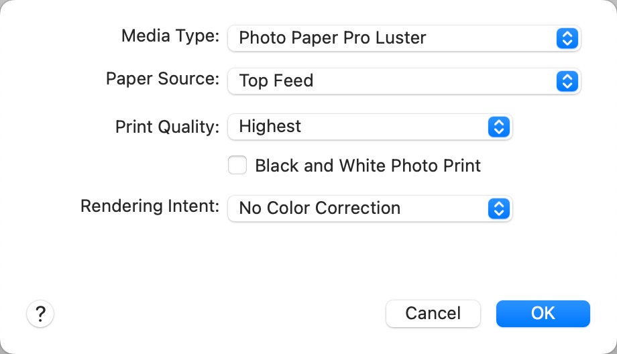Click the 'Highest' value text
This screenshot has height=354, width=617.
pos(270,127)
